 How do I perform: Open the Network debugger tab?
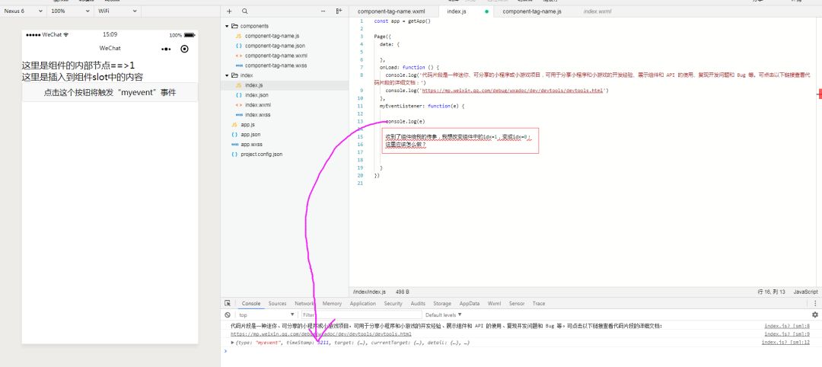304,304
